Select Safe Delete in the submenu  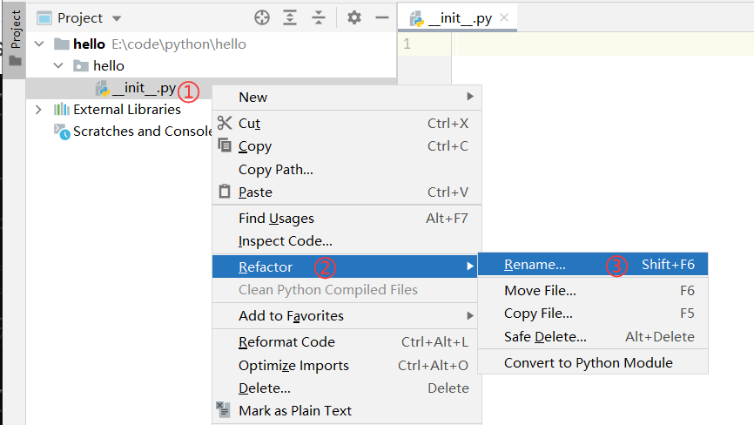545,336
